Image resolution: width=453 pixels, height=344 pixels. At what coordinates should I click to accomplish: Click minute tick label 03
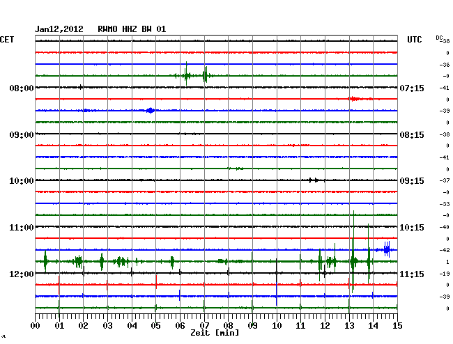click(x=107, y=326)
